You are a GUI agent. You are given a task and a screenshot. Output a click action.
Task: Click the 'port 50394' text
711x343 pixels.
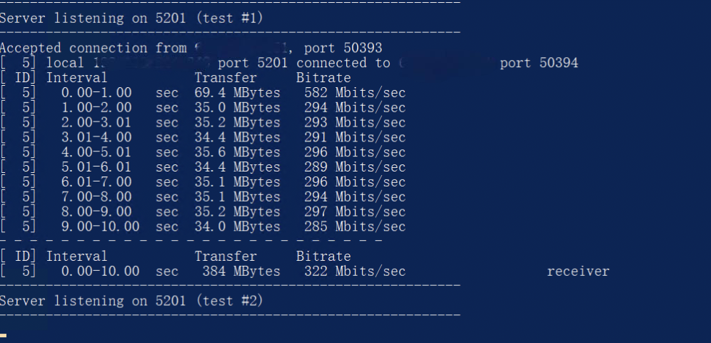pyautogui.click(x=539, y=63)
